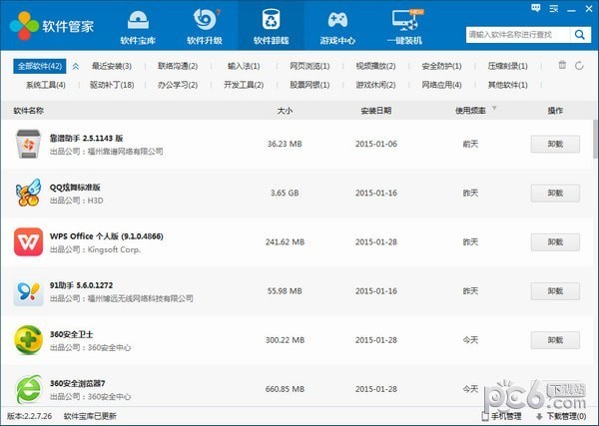Click the search magnifier icon
This screenshot has width=599, height=426.
tap(578, 35)
